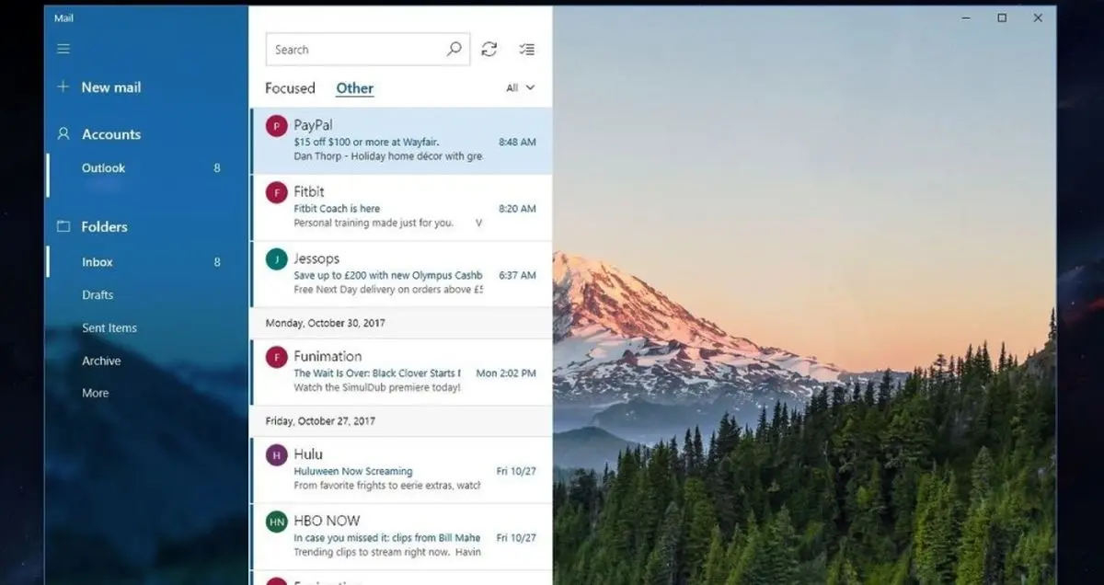1104x585 pixels.
Task: Switch to the Focused tab
Action: tap(290, 88)
